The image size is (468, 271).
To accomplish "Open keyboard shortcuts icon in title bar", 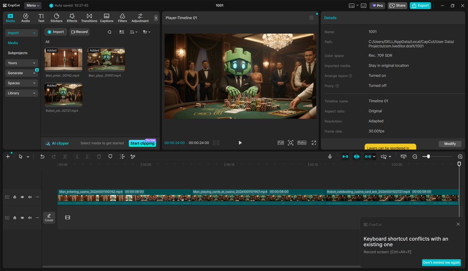I will coord(363,5).
